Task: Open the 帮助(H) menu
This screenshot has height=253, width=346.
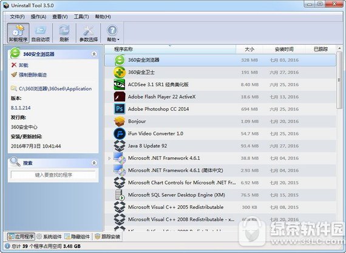Action: 103,17
